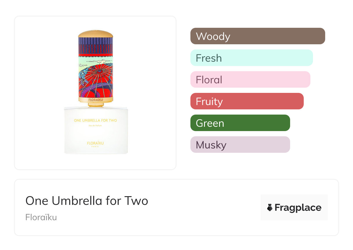Choose the red Fruity accord bar

[x=247, y=101]
